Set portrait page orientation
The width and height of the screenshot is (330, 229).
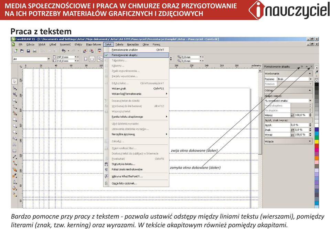tap(86, 59)
